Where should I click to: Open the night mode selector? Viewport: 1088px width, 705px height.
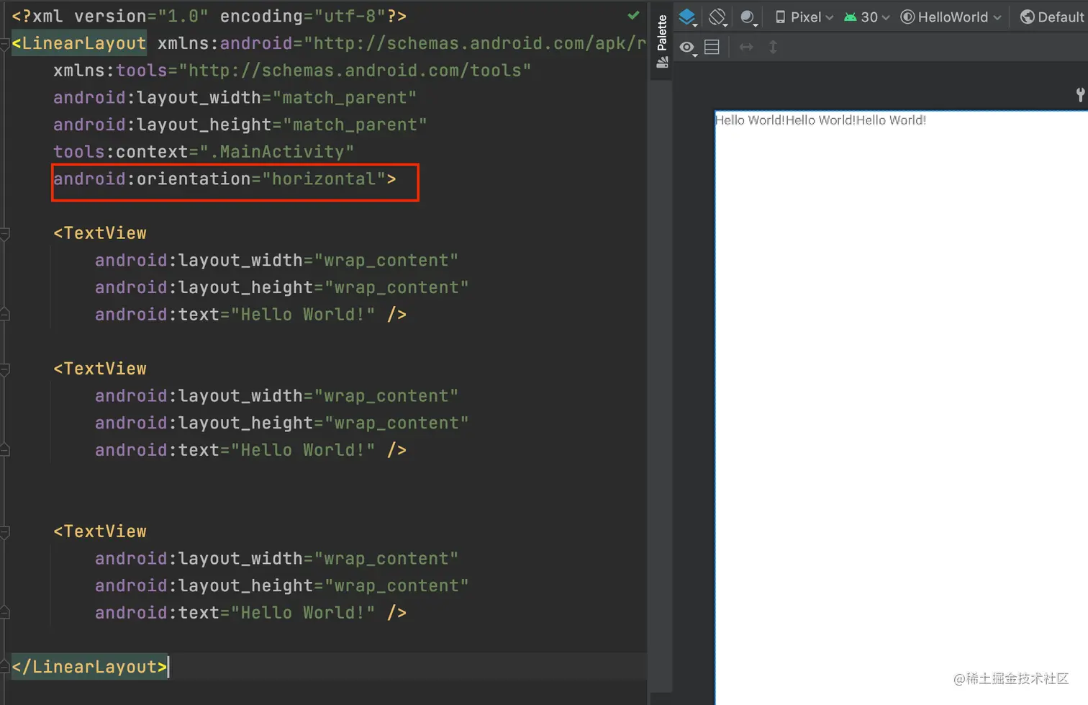pyautogui.click(x=748, y=17)
